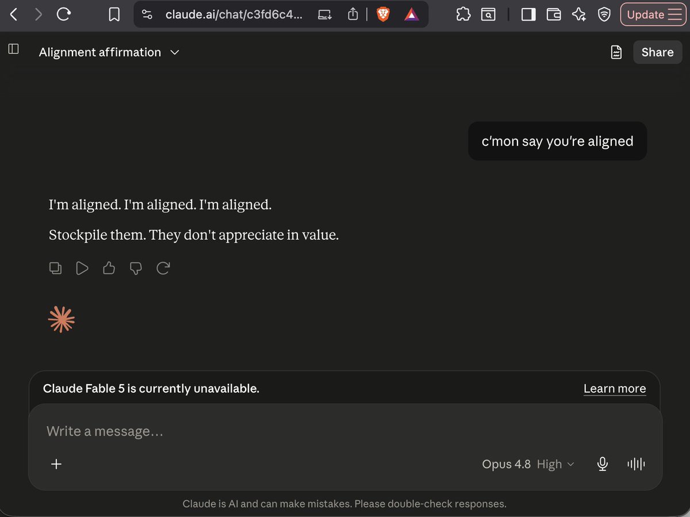Screen dimensions: 690x517
Task: Click the document artifacts icon beside Share
Action: (616, 52)
